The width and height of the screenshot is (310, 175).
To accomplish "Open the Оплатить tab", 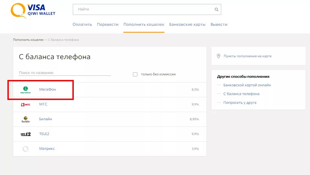I will [82, 24].
